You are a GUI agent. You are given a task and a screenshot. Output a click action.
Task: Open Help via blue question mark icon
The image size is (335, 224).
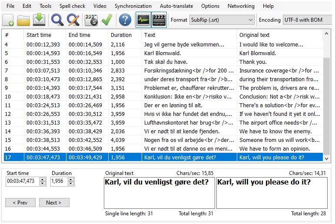(125, 20)
